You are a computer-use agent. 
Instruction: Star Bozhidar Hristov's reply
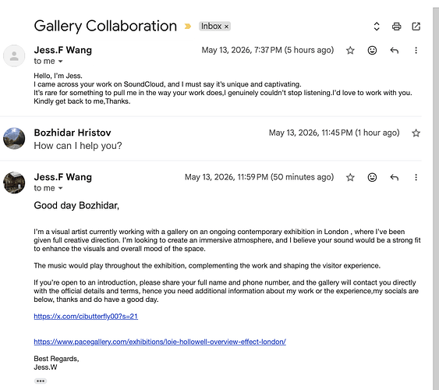416,133
